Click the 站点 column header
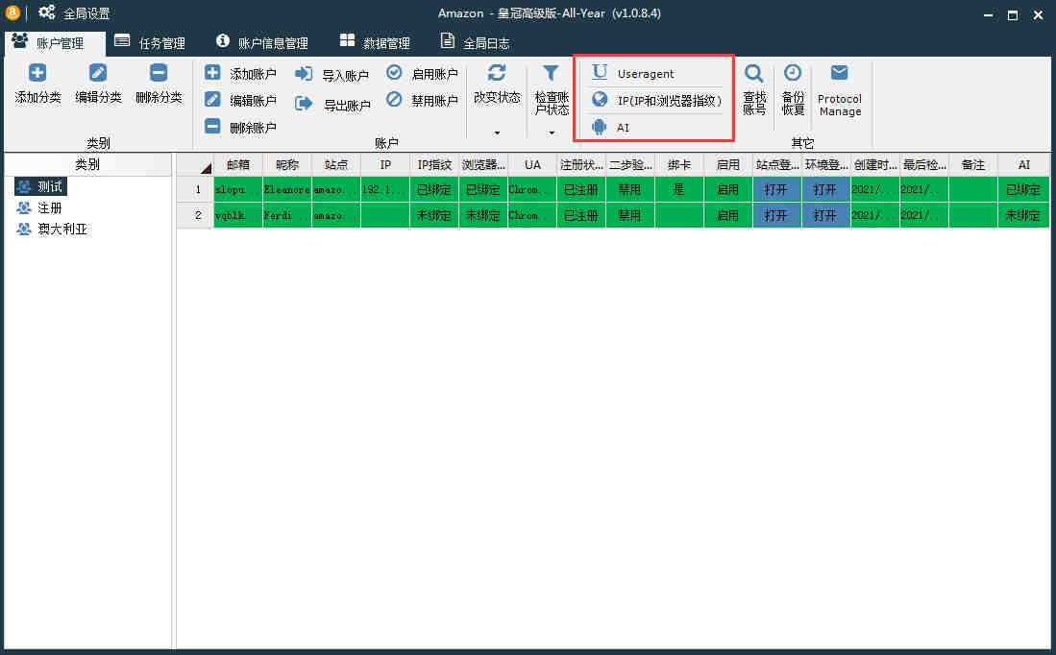This screenshot has height=655, width=1056. pos(336,165)
